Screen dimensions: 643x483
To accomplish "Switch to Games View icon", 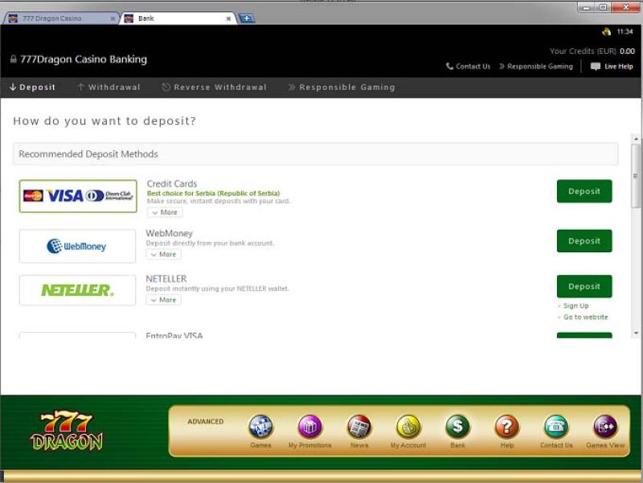I will click(605, 427).
